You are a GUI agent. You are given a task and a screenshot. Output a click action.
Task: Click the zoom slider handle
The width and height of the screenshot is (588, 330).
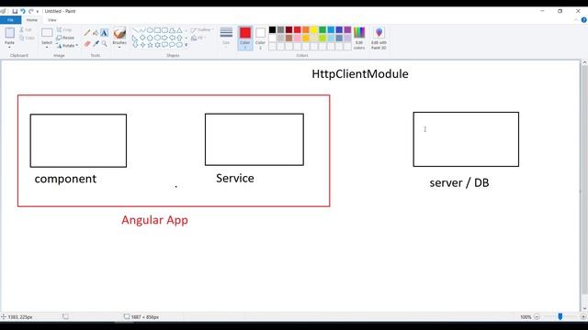pyautogui.click(x=560, y=317)
